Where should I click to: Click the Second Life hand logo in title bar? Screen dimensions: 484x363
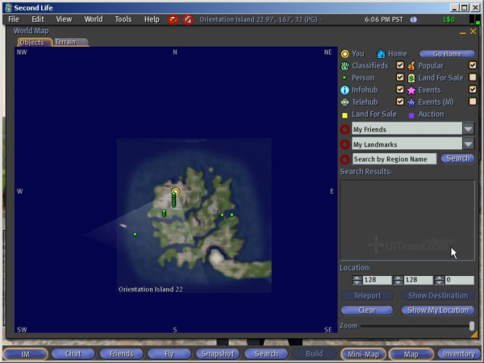(8, 8)
